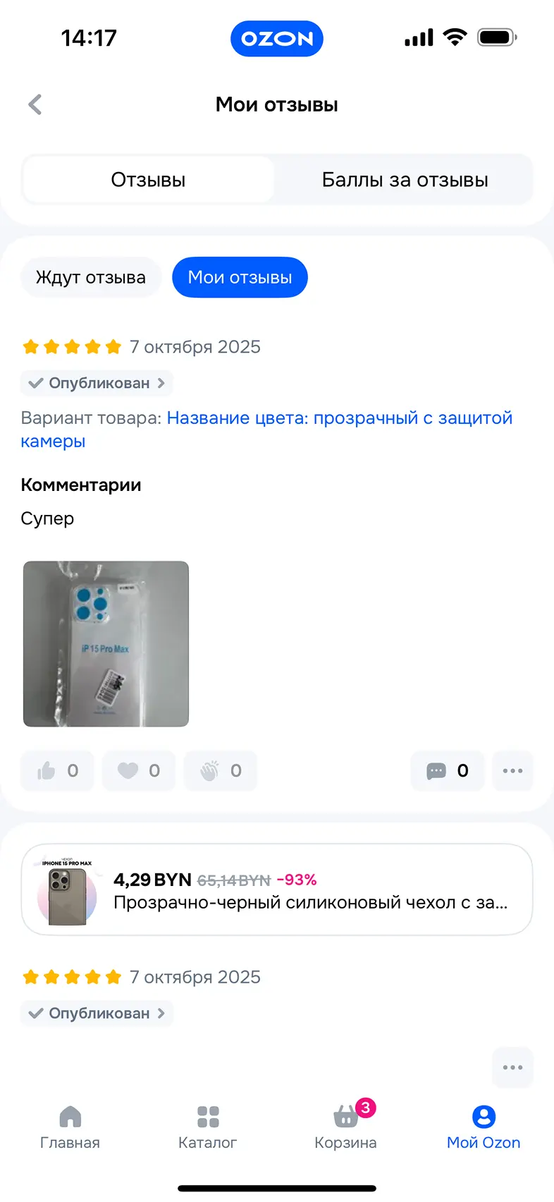The width and height of the screenshot is (554, 1202).
Task: Open the Каталог grid icon
Action: pos(208,1127)
